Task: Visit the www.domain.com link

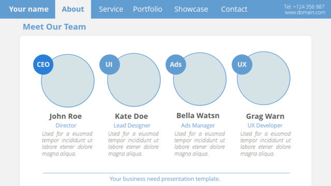Action: pos(305,12)
